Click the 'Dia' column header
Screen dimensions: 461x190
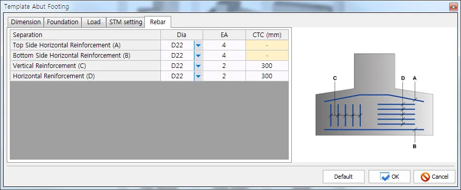182,35
